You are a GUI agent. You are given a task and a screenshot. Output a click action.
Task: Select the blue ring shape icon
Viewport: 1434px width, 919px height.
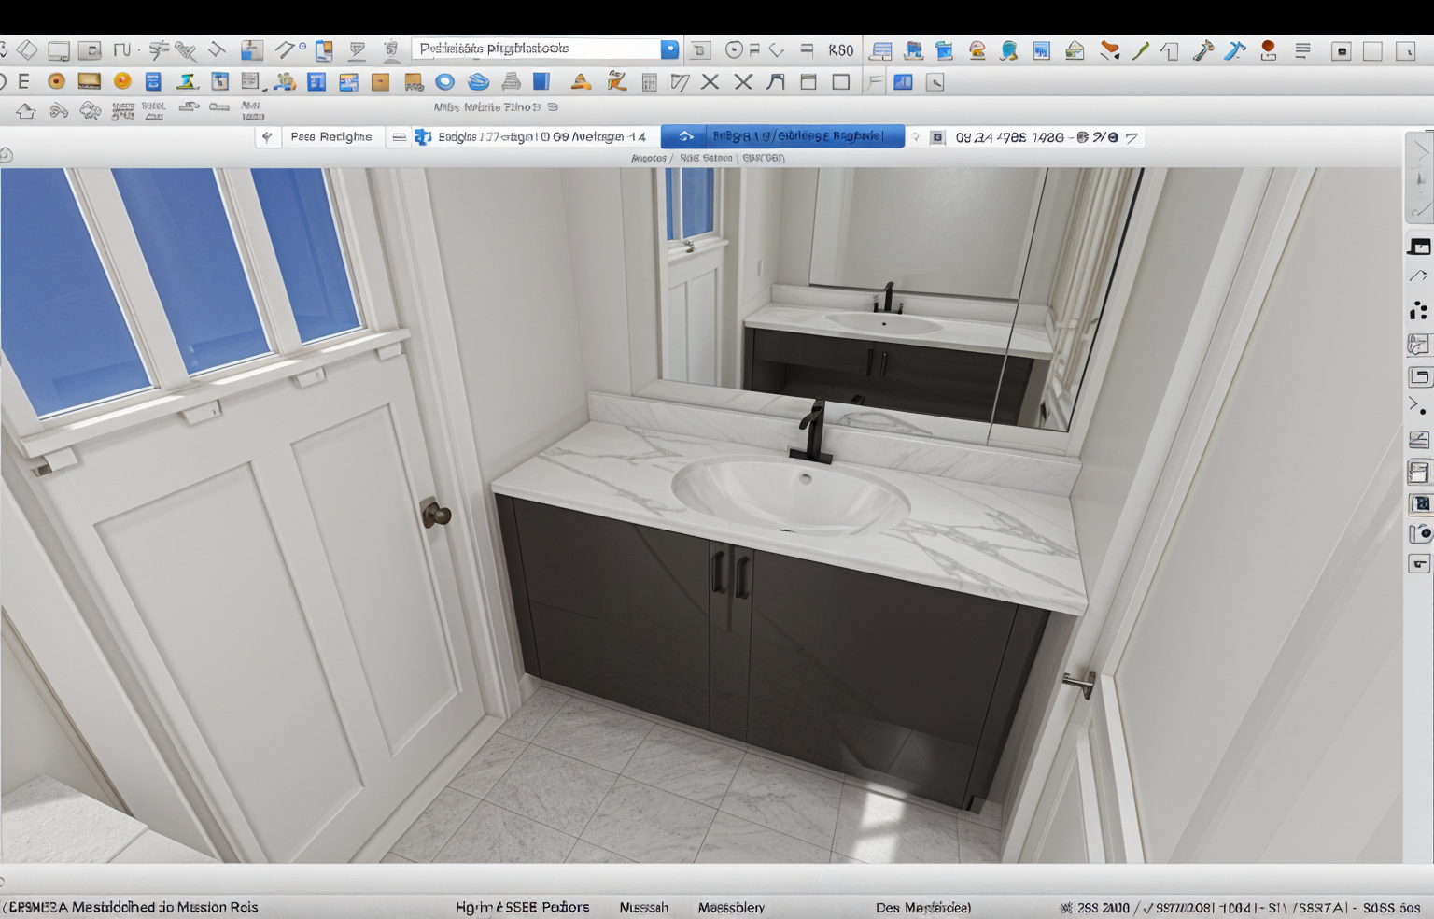click(x=444, y=82)
